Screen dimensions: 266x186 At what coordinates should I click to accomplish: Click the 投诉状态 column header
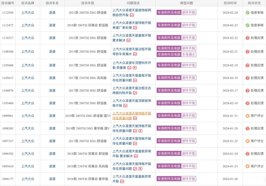pyautogui.click(x=254, y=3)
